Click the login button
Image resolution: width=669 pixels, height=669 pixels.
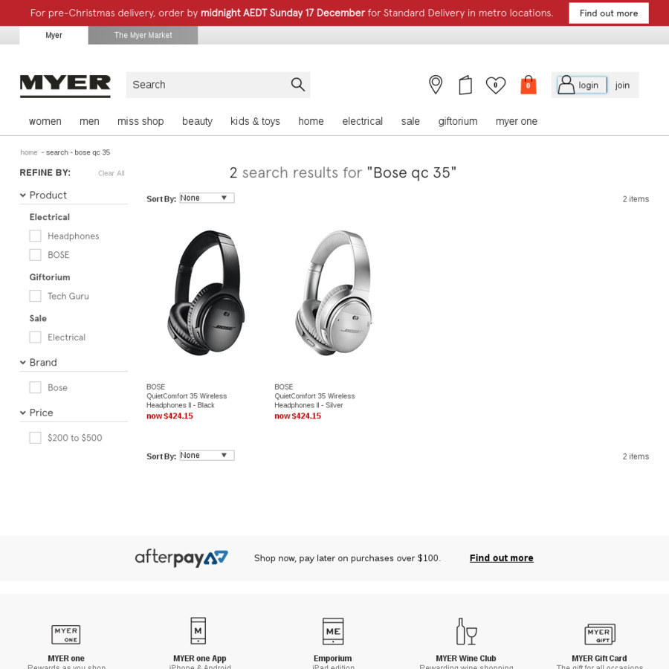tap(582, 85)
